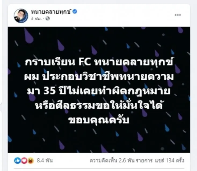
Task: Click the red Love heart reaction icon
Action: [24, 161]
